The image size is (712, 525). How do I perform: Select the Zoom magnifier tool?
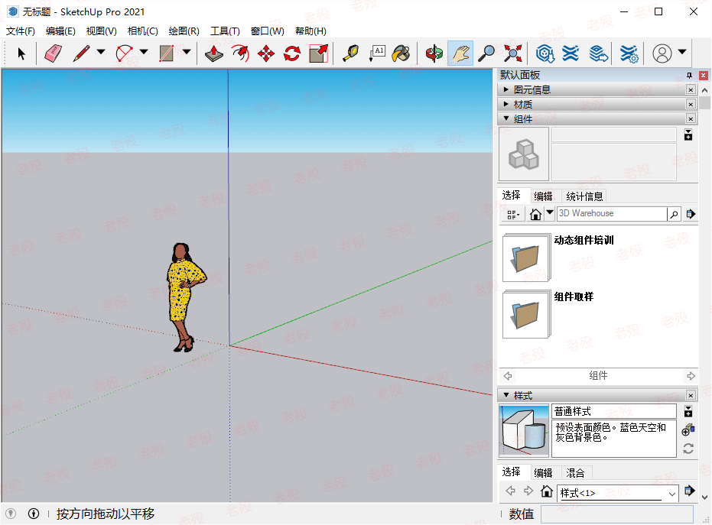pyautogui.click(x=486, y=53)
